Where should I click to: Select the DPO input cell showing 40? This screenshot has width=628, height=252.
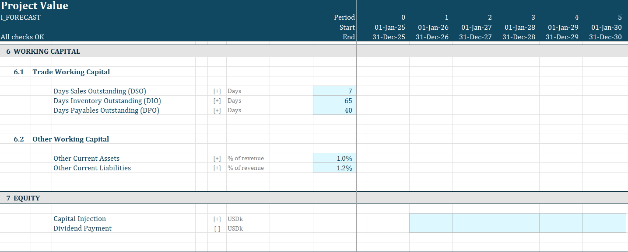coord(335,110)
